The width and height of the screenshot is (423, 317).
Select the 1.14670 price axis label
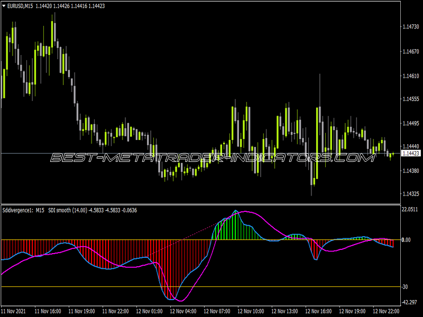(x=411, y=51)
